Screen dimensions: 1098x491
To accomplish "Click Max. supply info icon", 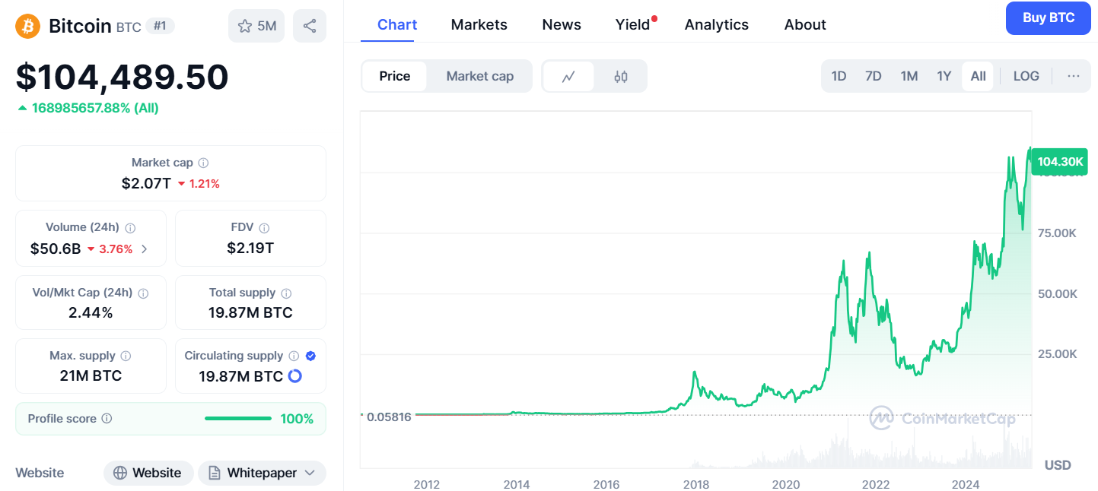I will pyautogui.click(x=126, y=356).
